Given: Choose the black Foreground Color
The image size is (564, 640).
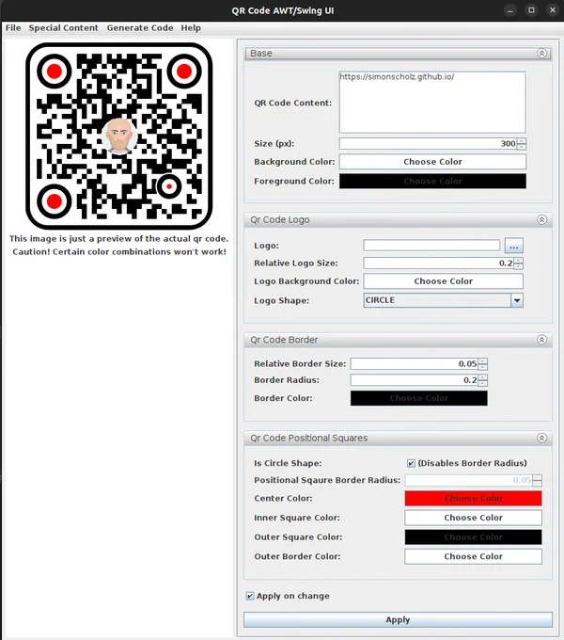Looking at the screenshot, I should pyautogui.click(x=432, y=181).
